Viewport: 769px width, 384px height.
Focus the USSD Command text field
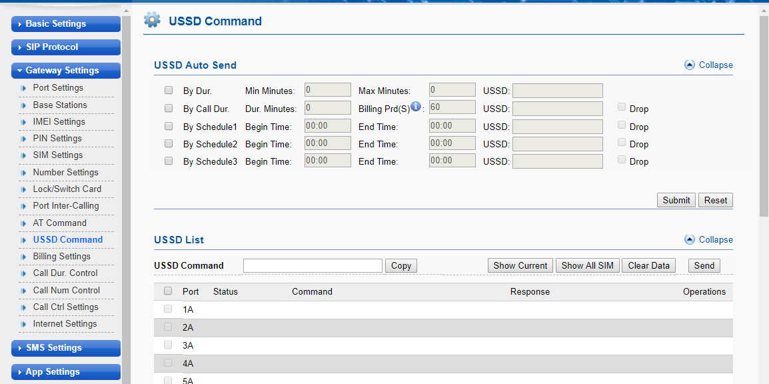click(313, 265)
